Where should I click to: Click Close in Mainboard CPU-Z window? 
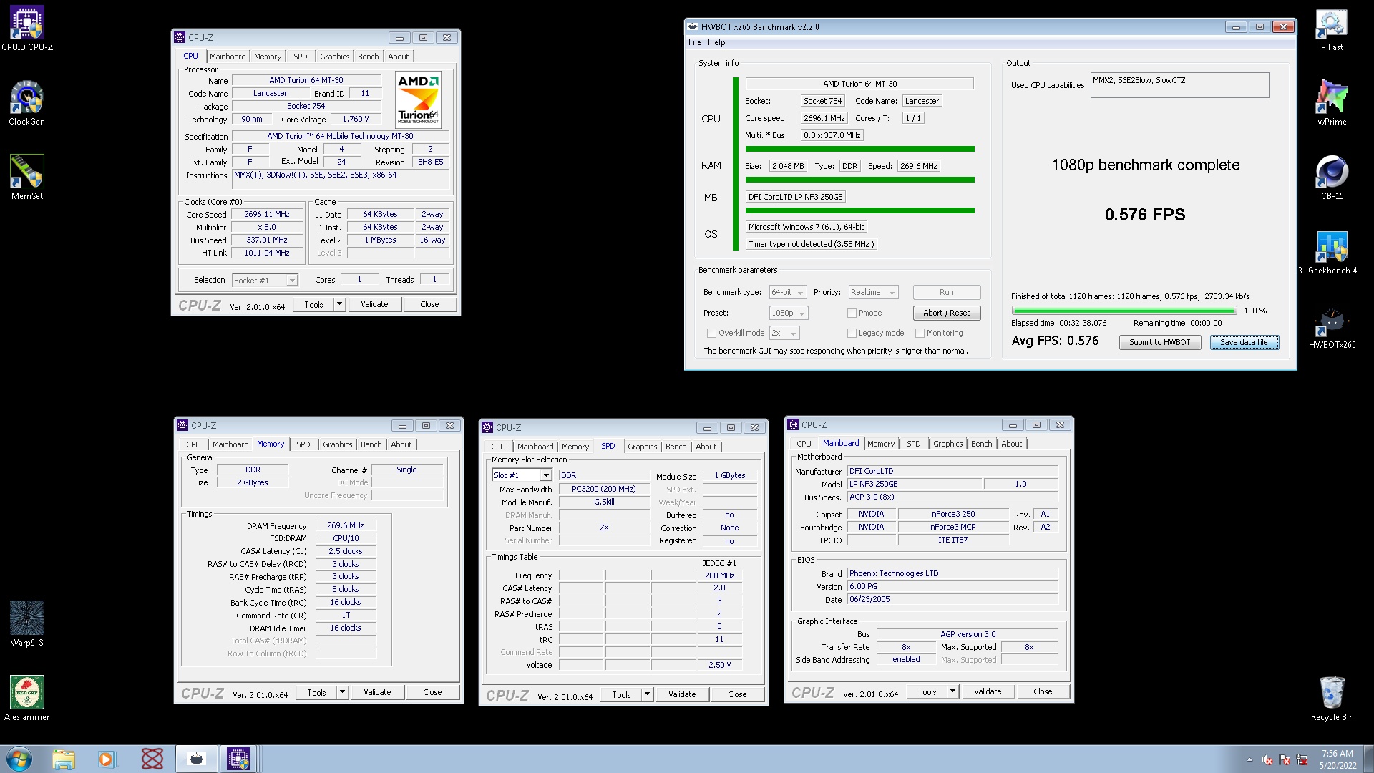[1043, 691]
